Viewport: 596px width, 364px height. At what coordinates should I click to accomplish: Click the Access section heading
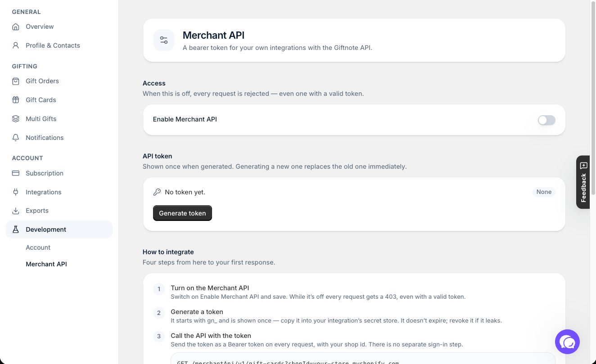154,83
